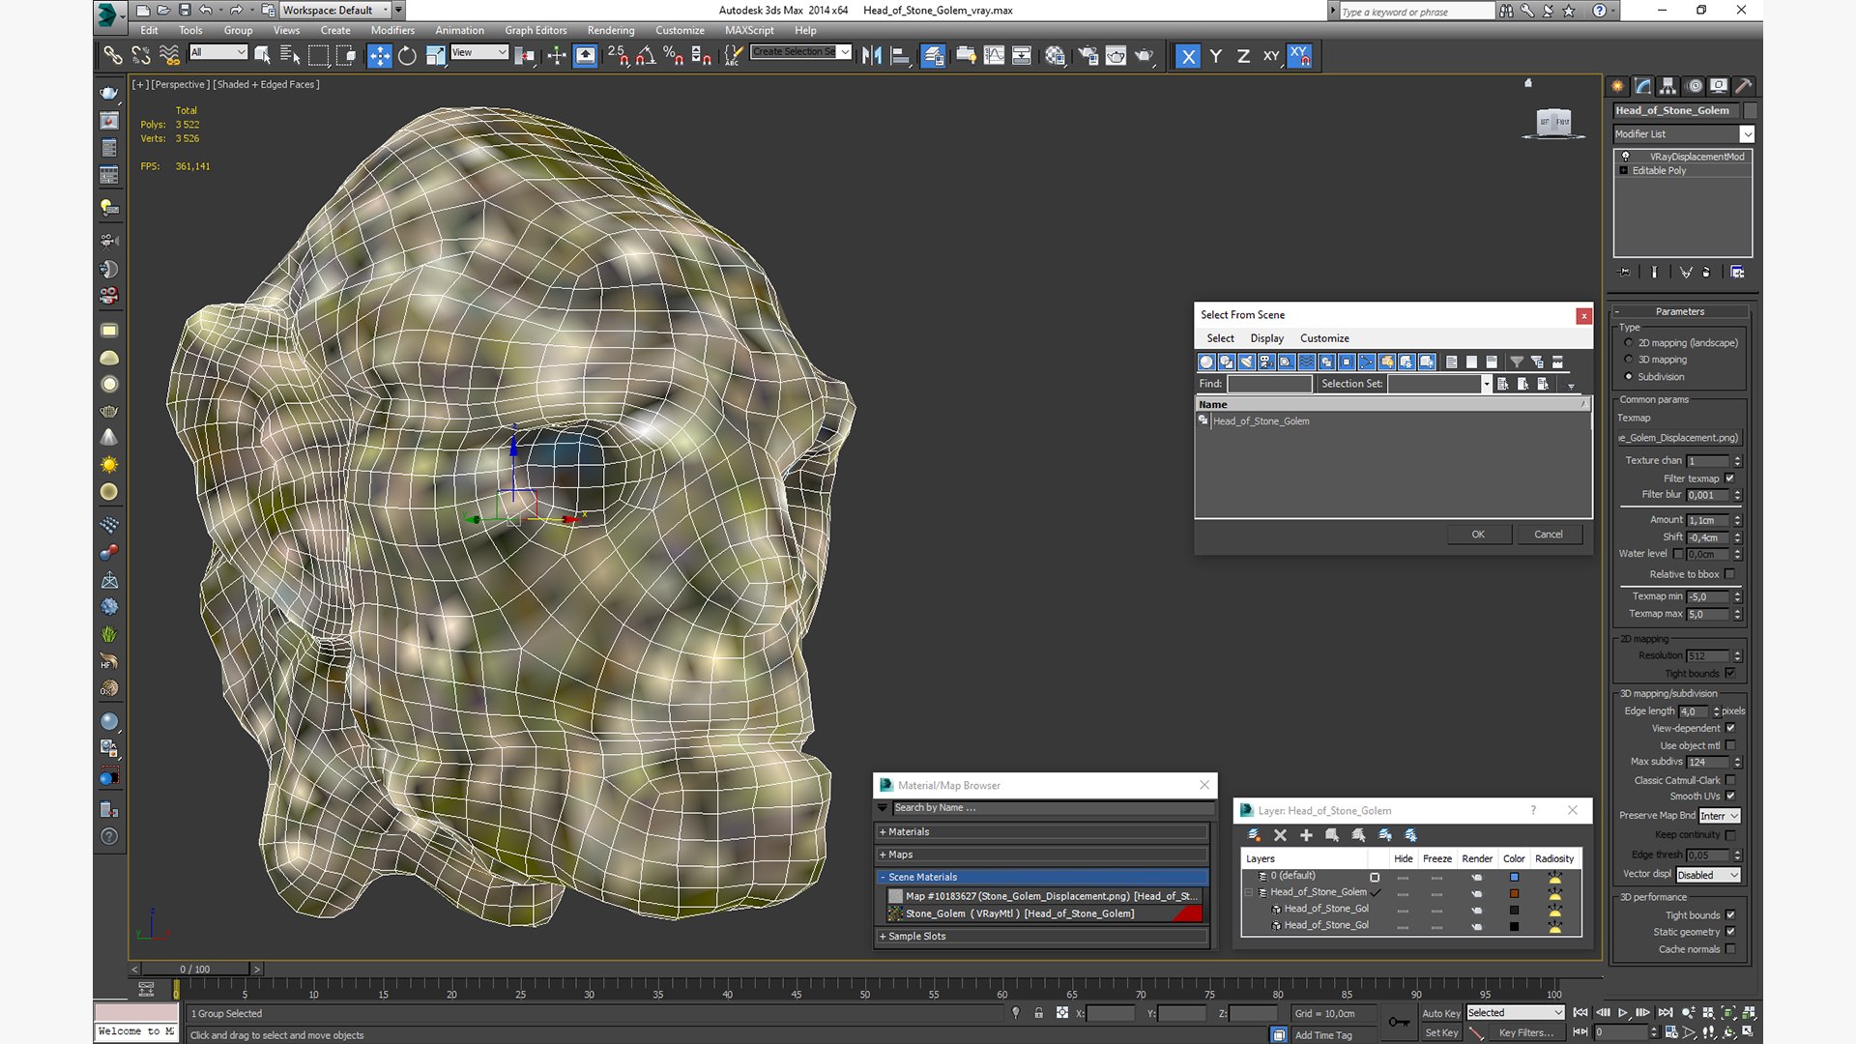1856x1044 pixels.
Task: Open the Modifier List dropdown
Action: click(x=1683, y=134)
